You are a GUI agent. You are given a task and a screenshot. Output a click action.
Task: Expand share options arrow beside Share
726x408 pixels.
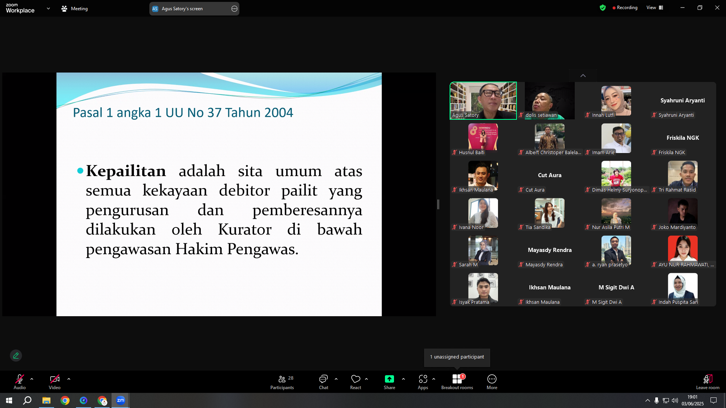pyautogui.click(x=403, y=379)
